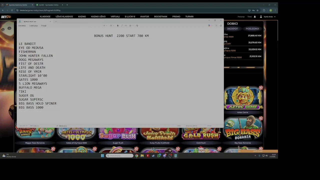Open TURNIRI page

(189, 16)
